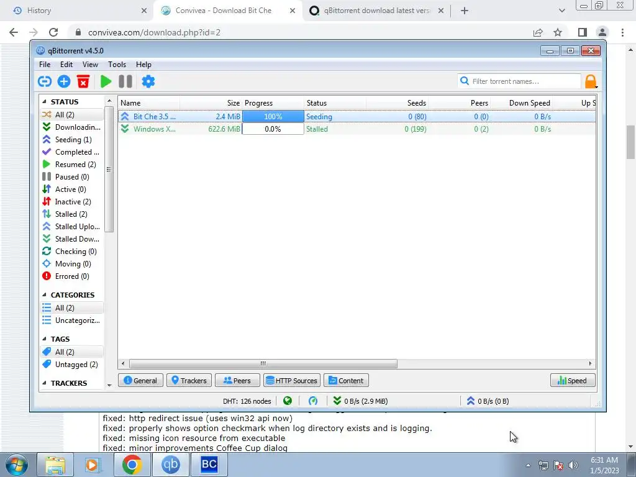Click the green Resume play icon

tap(106, 81)
